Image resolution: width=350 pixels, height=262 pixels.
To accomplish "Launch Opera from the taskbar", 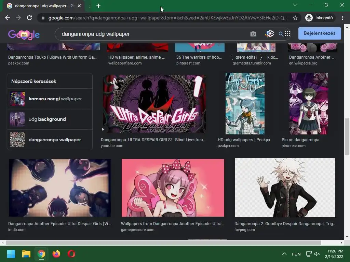I will click(71, 254).
